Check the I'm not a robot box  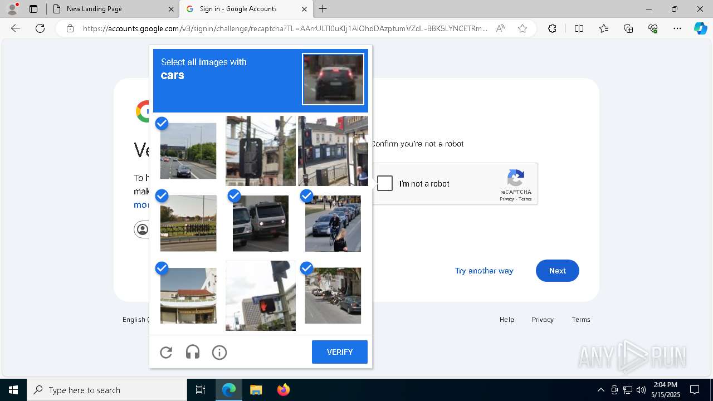385,183
